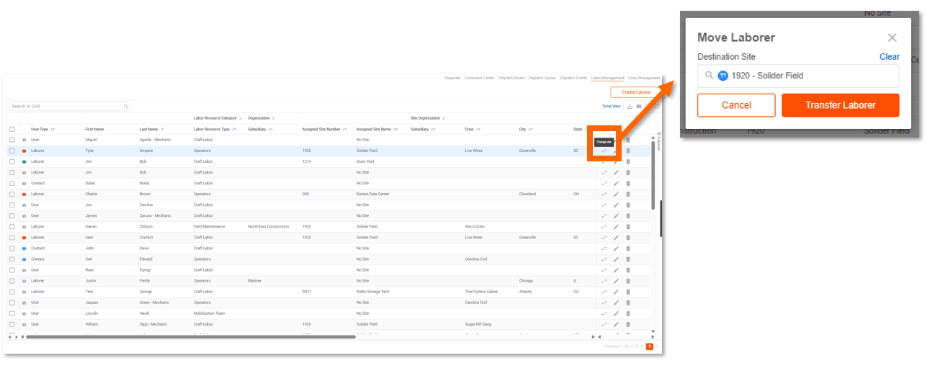Delete the Tyler Ampere laborer row
Screen dimensions: 935x371
click(627, 151)
